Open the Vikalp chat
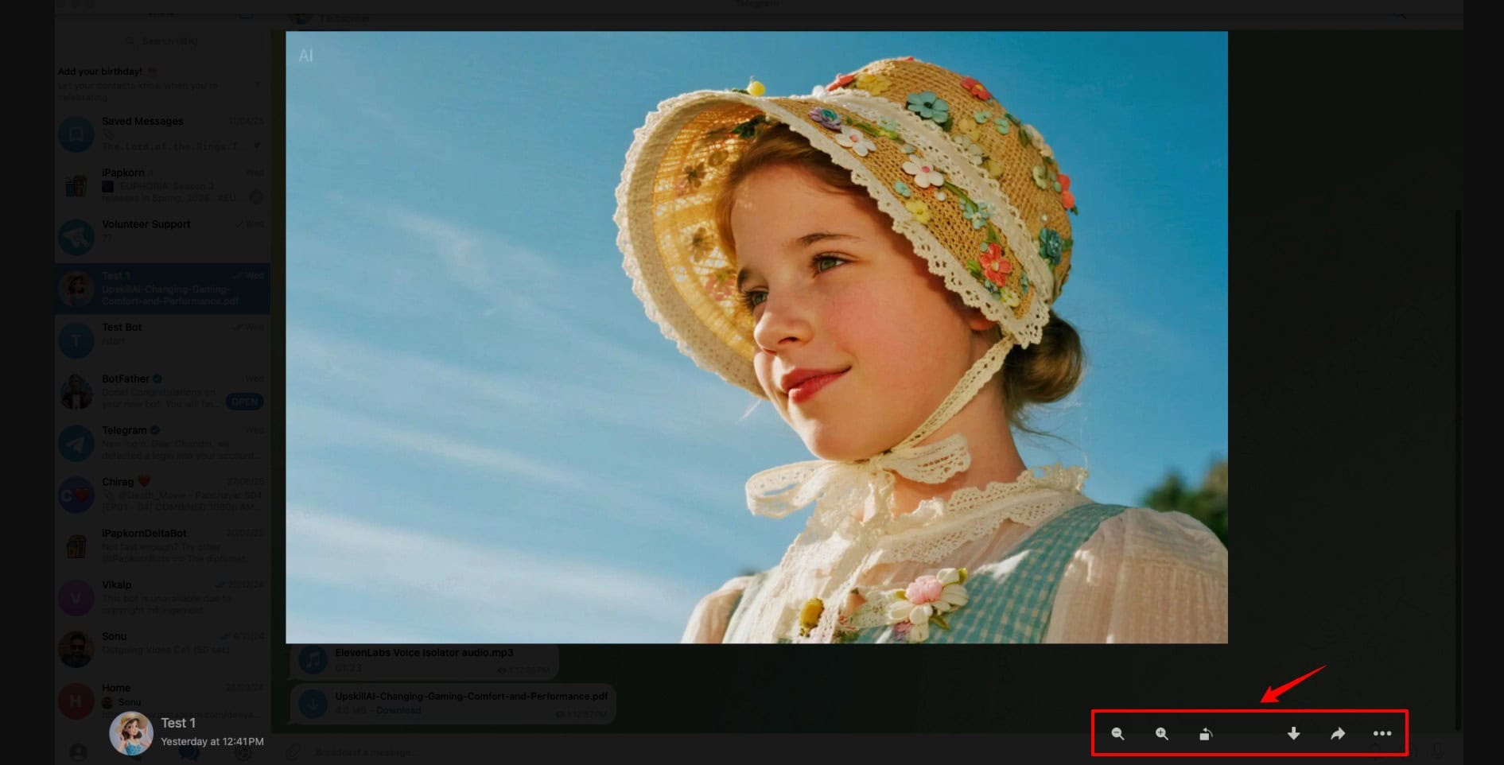1504x765 pixels. coord(162,598)
